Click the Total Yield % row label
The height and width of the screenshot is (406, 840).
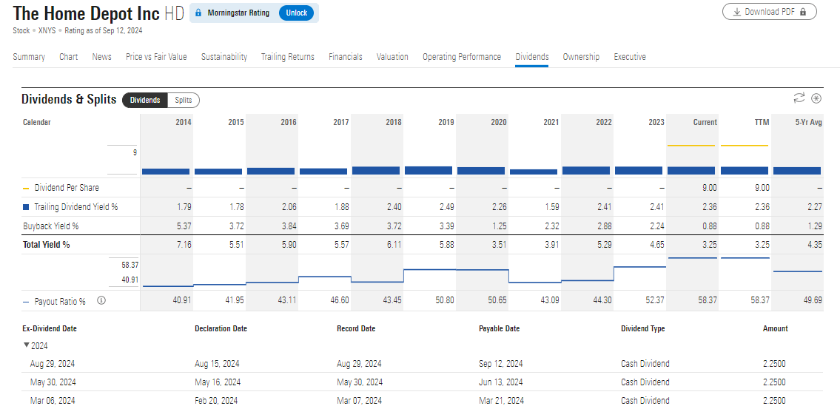[46, 245]
